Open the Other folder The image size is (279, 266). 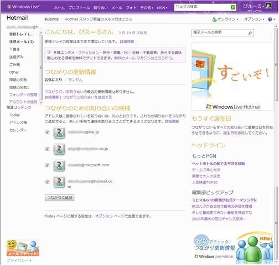pos(14,72)
